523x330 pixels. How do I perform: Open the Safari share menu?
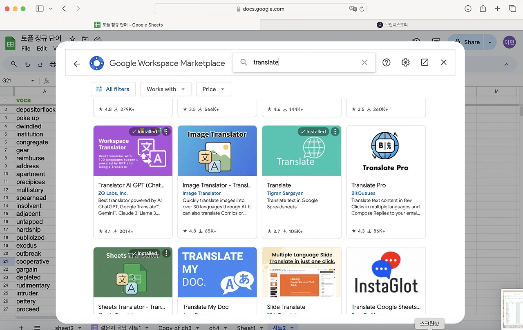pyautogui.click(x=483, y=9)
